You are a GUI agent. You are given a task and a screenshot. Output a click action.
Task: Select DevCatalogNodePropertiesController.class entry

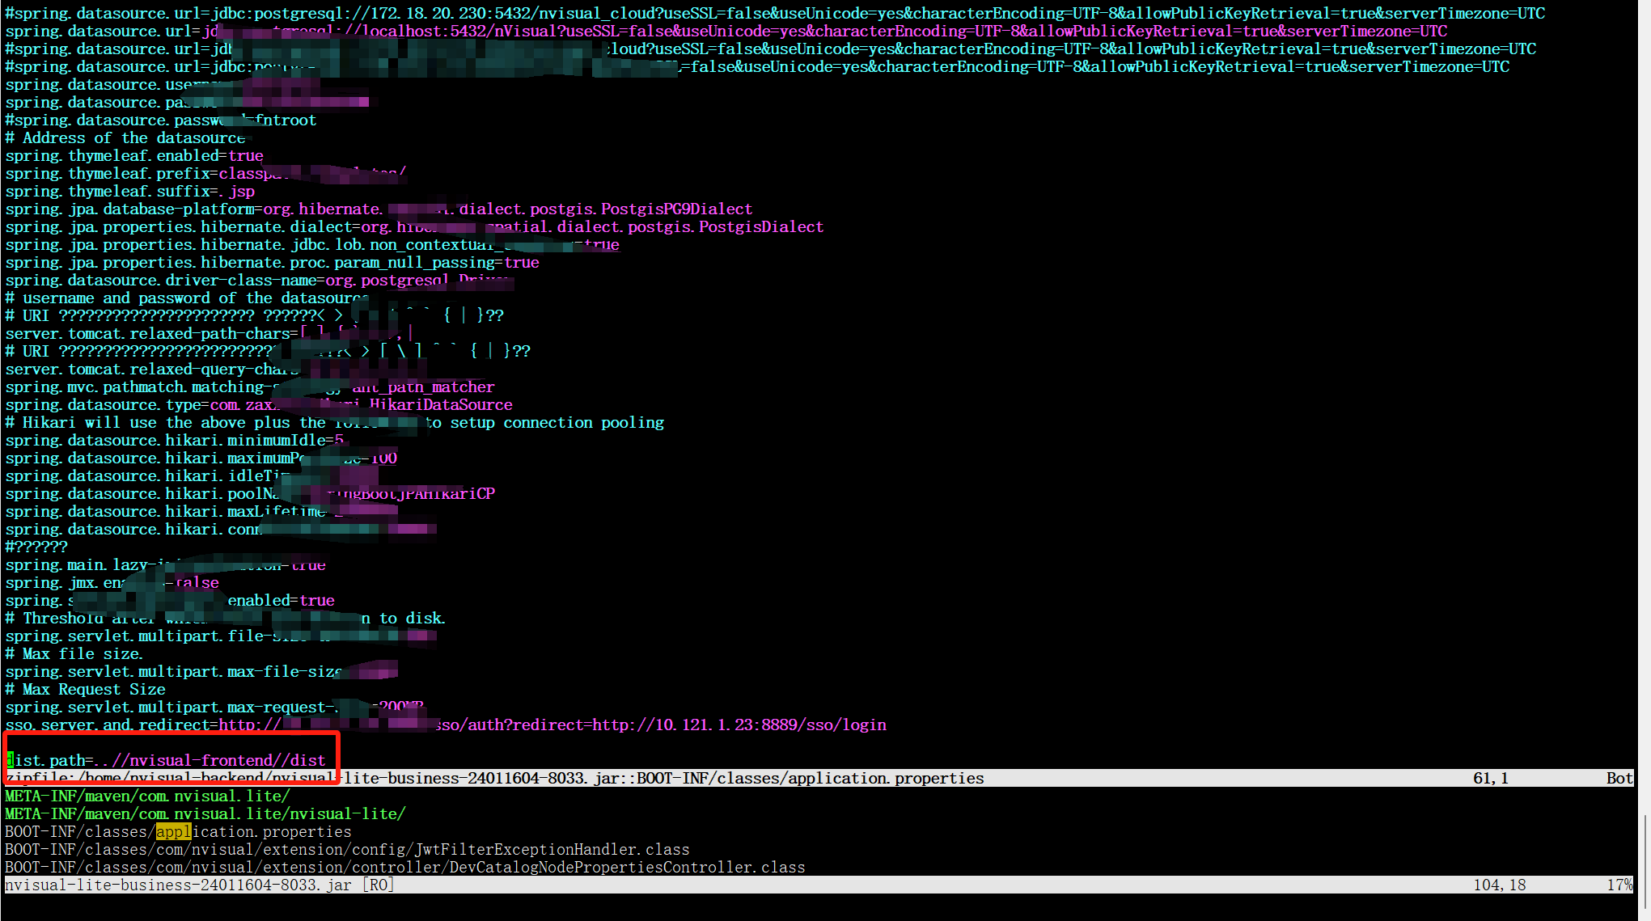pos(404,867)
